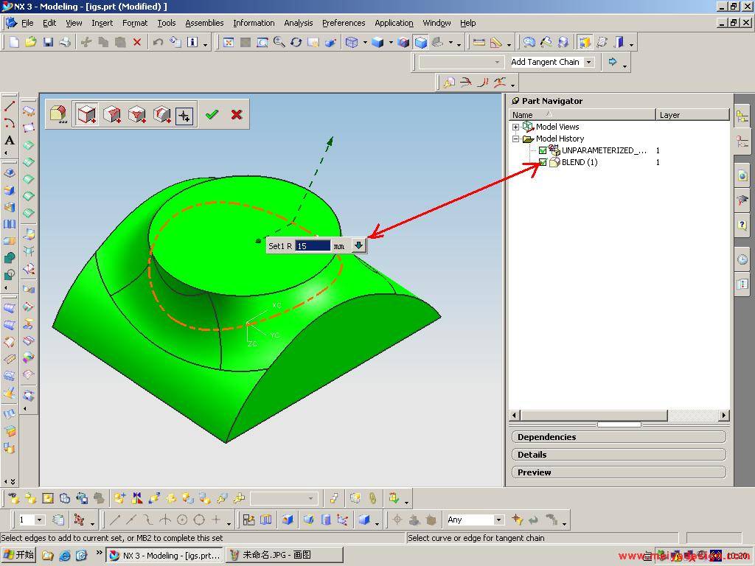Click the Rotate view icon
Viewport: 755px width, 566px height.
[x=296, y=43]
